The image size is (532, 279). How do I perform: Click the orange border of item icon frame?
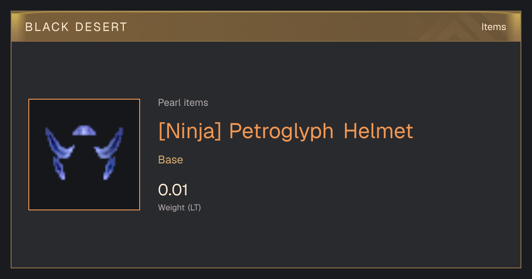coord(84,99)
